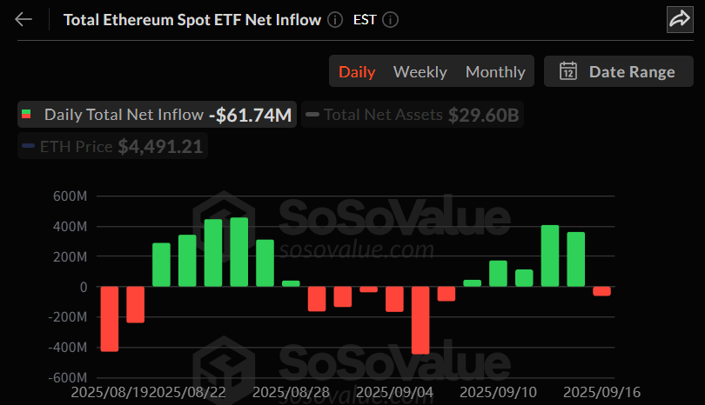Screen dimensions: 705x405
Task: Click the tallest green bar in August
Action: [238, 252]
